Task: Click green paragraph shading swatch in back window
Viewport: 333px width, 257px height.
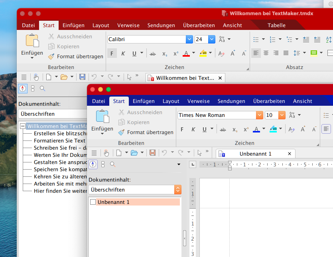Action: [x=314, y=53]
